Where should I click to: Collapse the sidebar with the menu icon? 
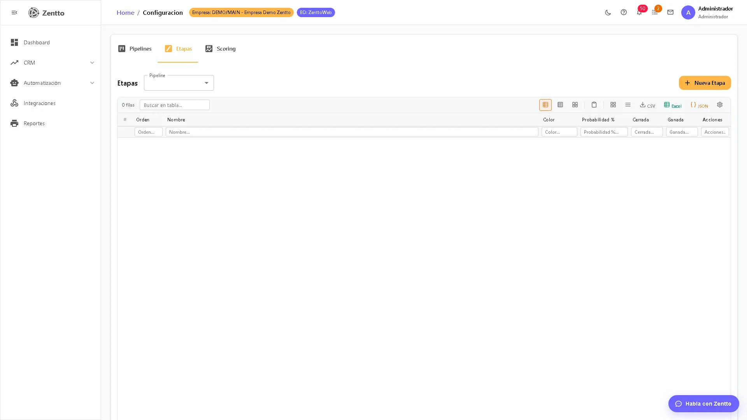tap(14, 12)
